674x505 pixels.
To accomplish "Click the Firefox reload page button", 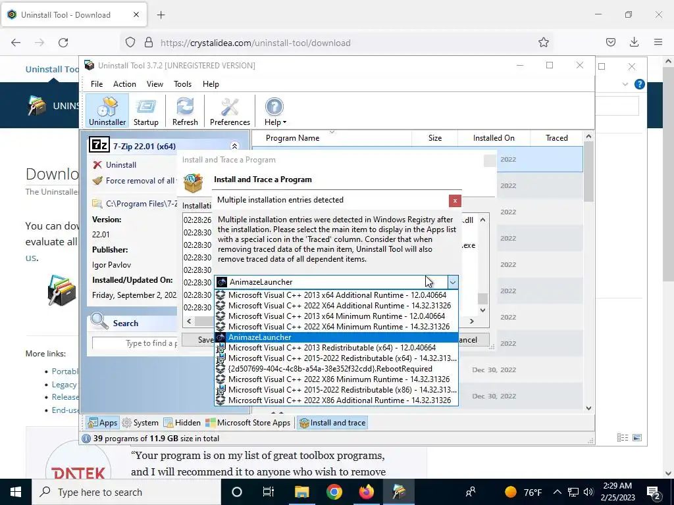I will tap(63, 43).
